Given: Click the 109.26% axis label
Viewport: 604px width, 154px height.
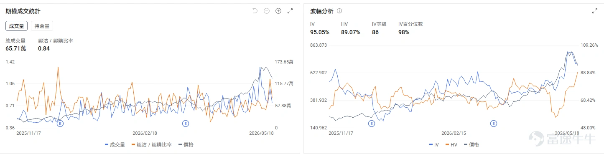Looking at the screenshot, I should tap(589, 45).
